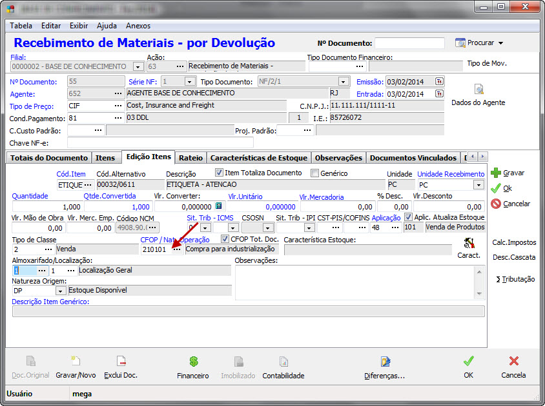The height and width of the screenshot is (406, 545).
Task: Click the Caract. characteristics icon
Action: 469,244
